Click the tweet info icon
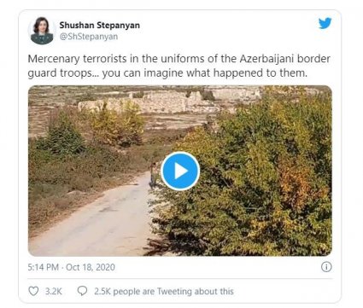The height and width of the screenshot is (308, 363). (x=326, y=267)
